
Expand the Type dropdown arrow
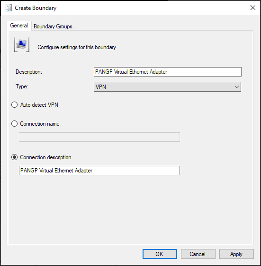pos(237,87)
